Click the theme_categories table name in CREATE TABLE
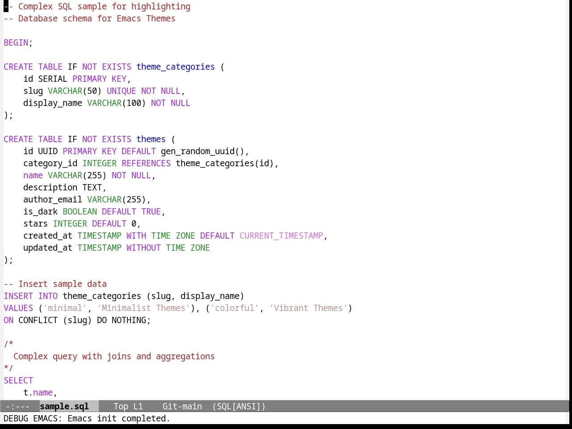Image resolution: width=572 pixels, height=429 pixels. [x=176, y=67]
